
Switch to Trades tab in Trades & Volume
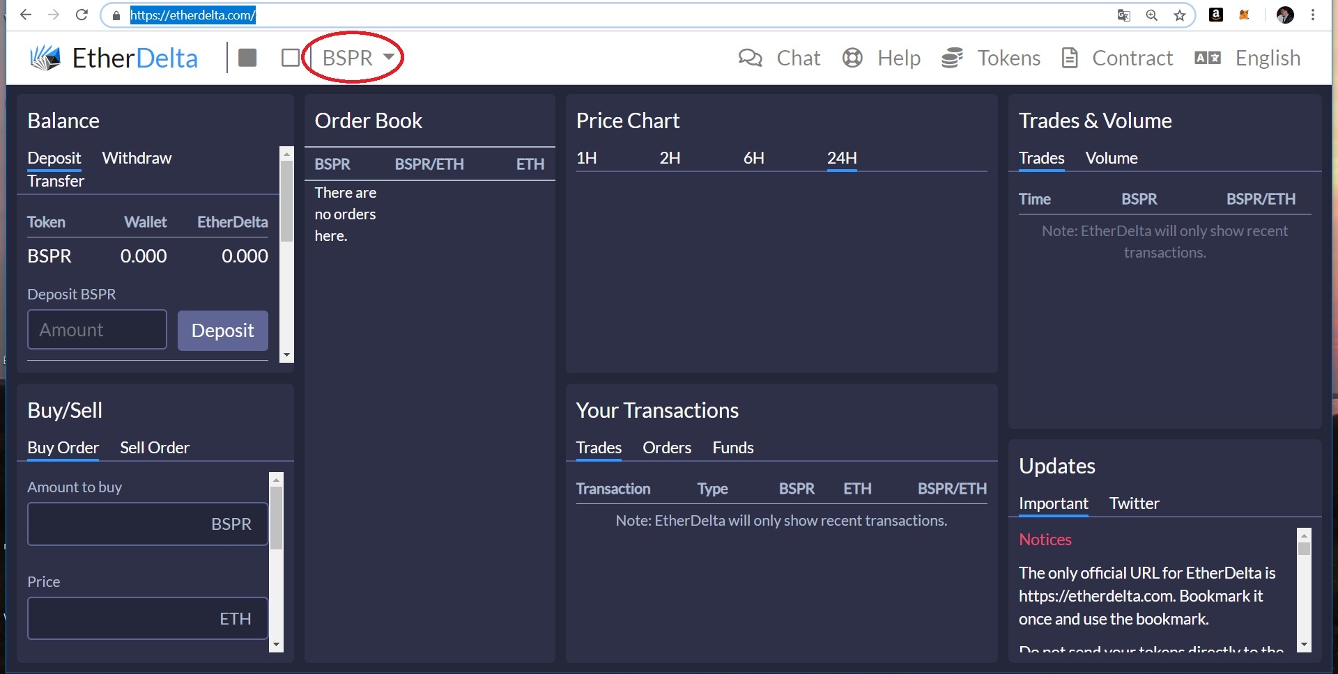(1042, 158)
